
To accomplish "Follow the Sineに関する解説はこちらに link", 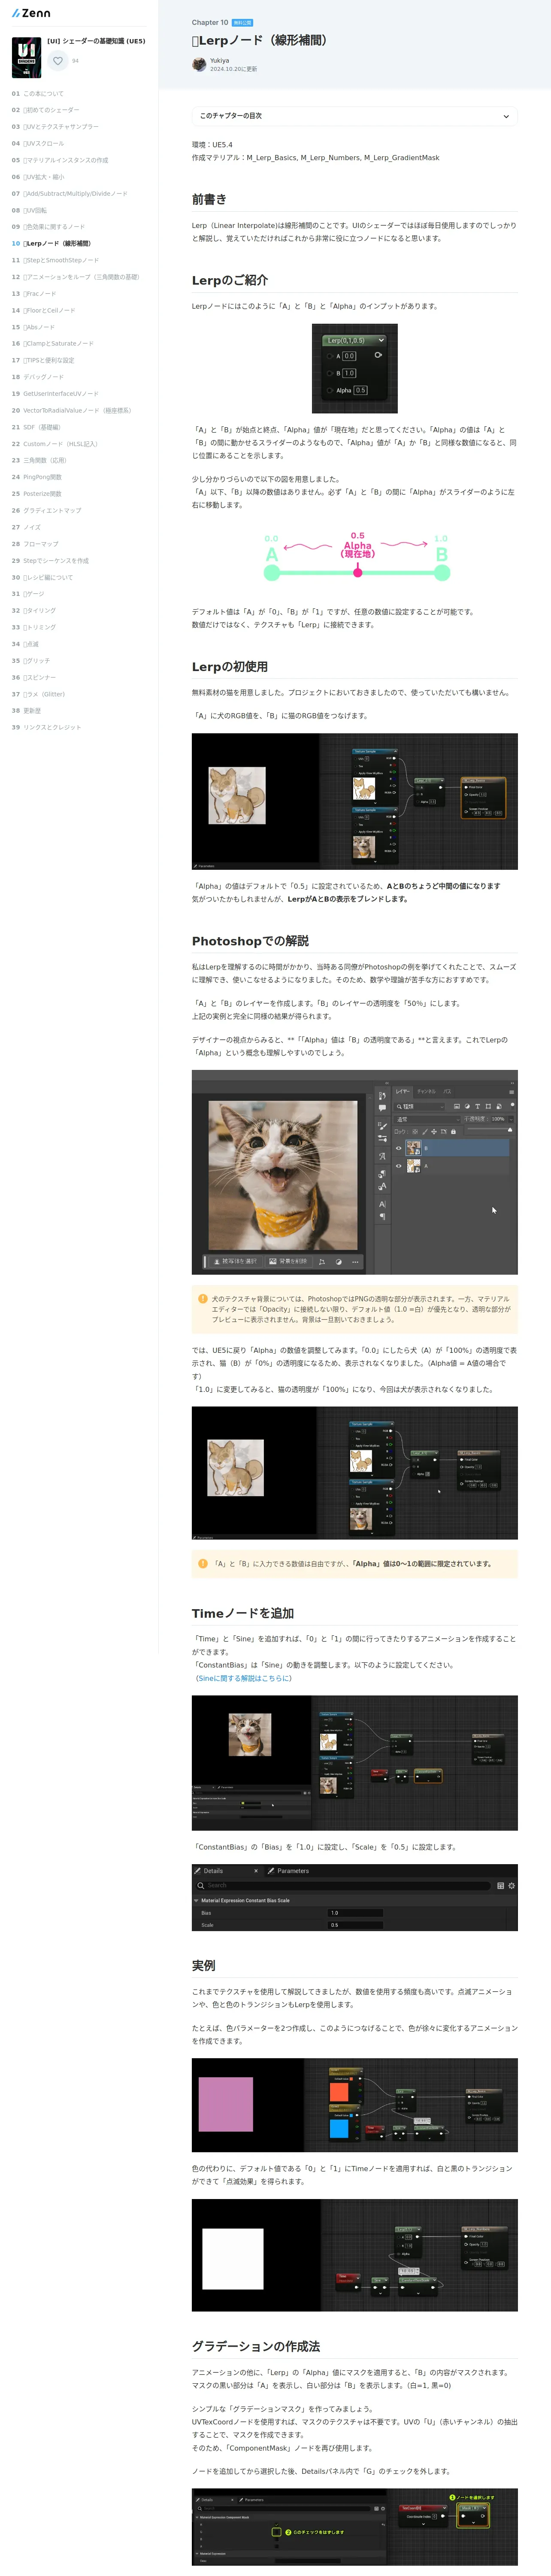I will coord(244,1679).
